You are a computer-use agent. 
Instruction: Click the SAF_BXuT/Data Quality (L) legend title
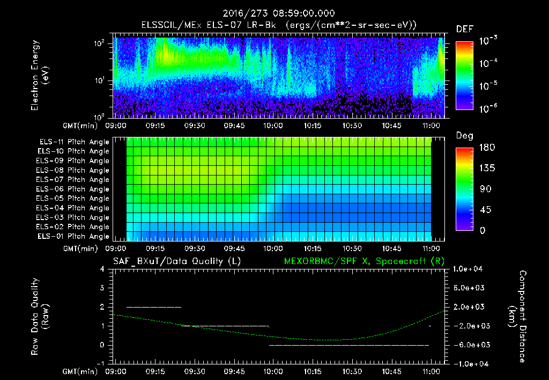tap(177, 261)
